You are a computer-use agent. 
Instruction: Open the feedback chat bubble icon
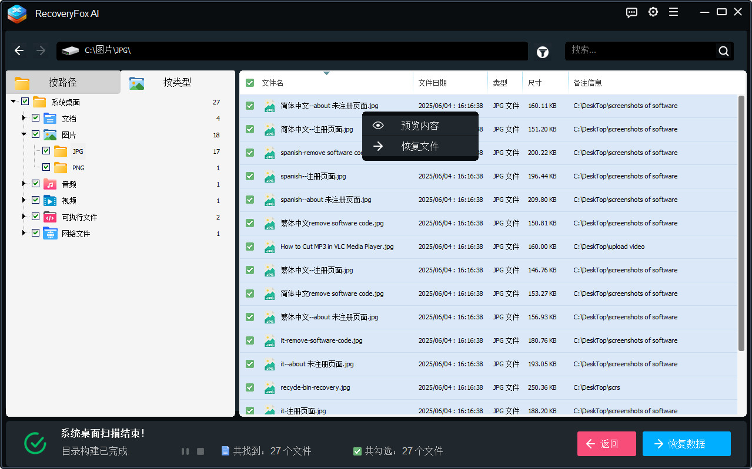[631, 12]
